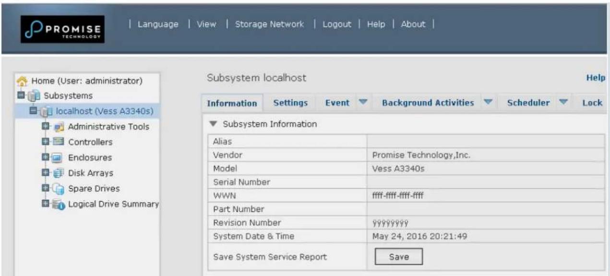The height and width of the screenshot is (276, 610).
Task: Open the About header item
Action: tap(413, 24)
